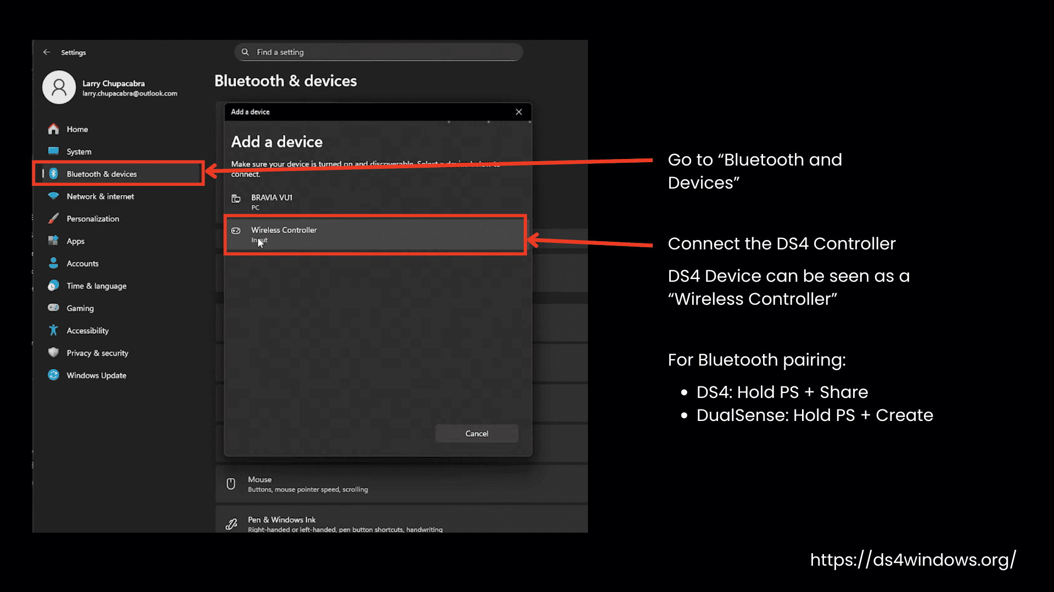This screenshot has width=1054, height=592.
Task: Click the Windows Update refresh icon
Action: click(x=53, y=375)
